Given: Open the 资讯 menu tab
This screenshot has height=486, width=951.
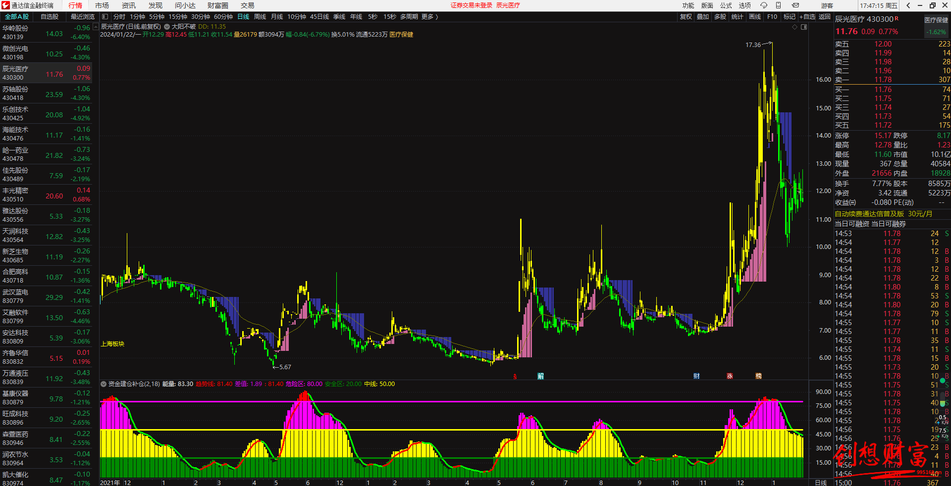Looking at the screenshot, I should click(129, 5).
